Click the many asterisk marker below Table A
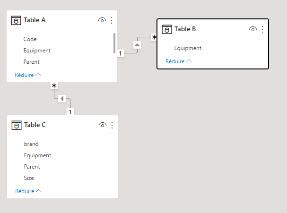287x213 pixels. click(x=54, y=85)
